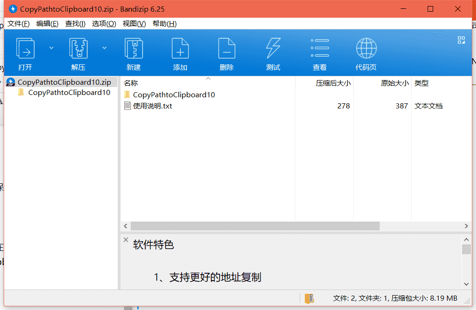Open the 编辑(E) menu
Screen dimensions: 476x310
coord(47,24)
